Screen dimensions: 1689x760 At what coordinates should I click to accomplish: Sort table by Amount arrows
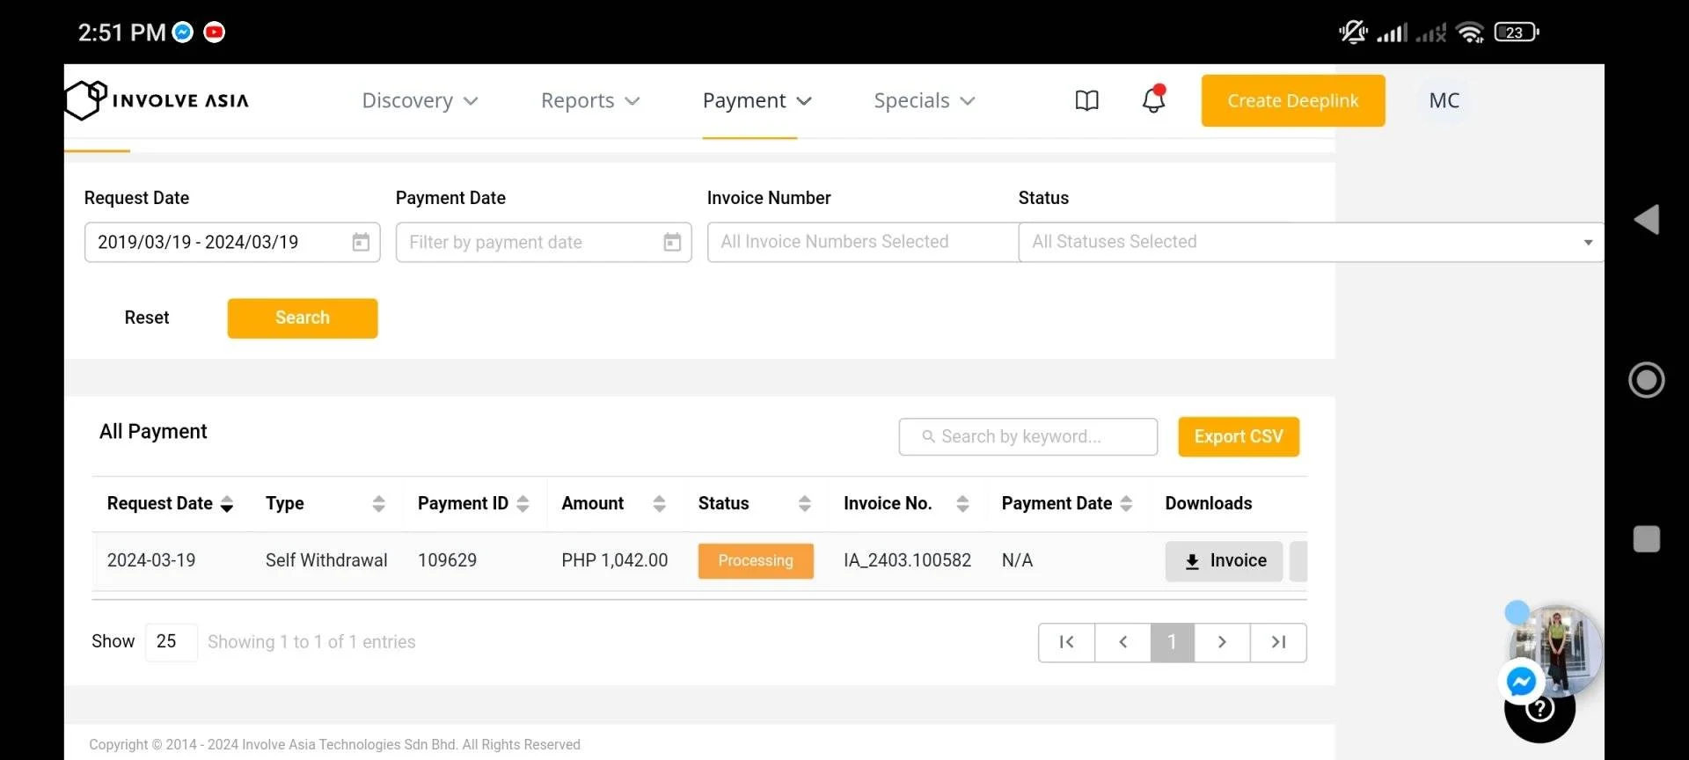tap(659, 504)
